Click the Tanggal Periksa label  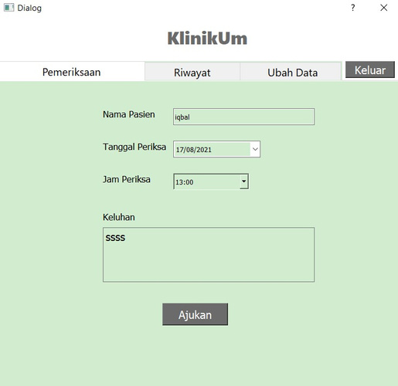point(134,147)
